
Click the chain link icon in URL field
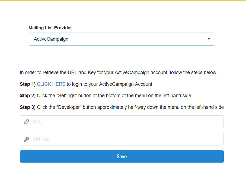(x=26, y=122)
